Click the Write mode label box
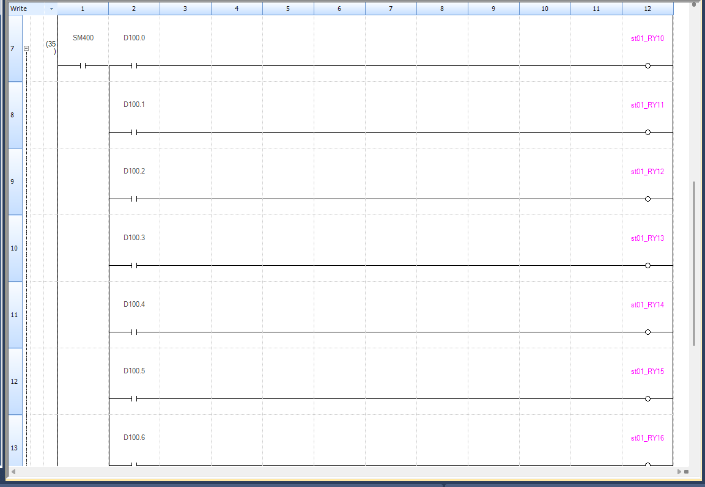Image resolution: width=705 pixels, height=487 pixels. click(x=26, y=9)
